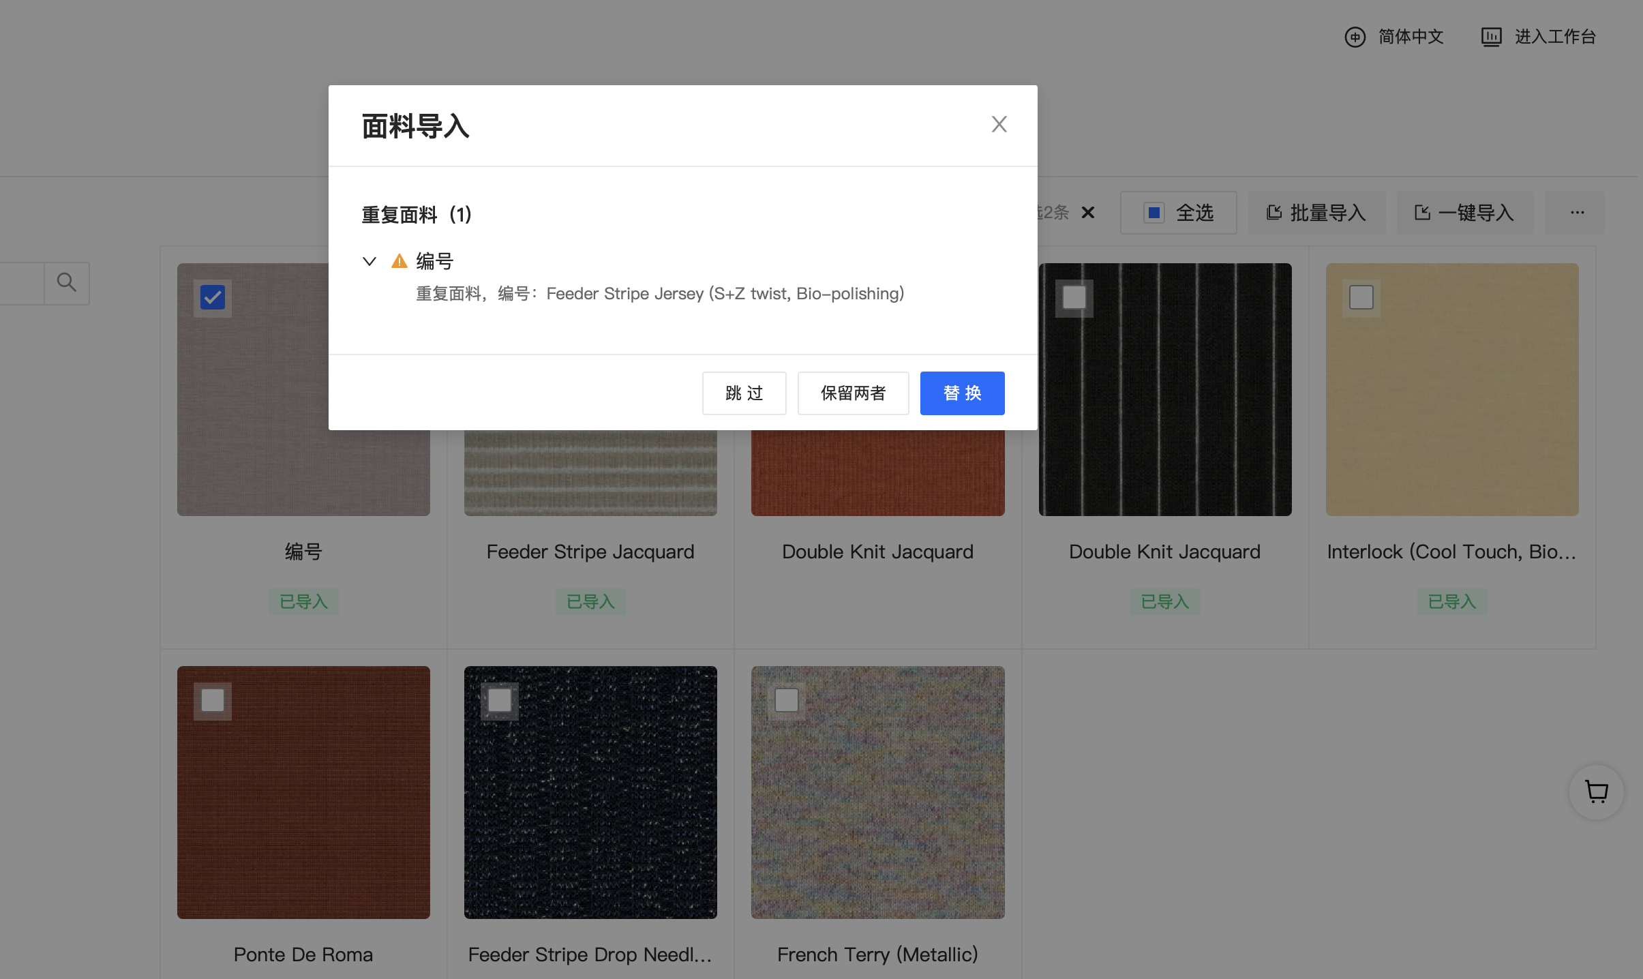
Task: Open the more options ellipsis menu
Action: 1577,213
